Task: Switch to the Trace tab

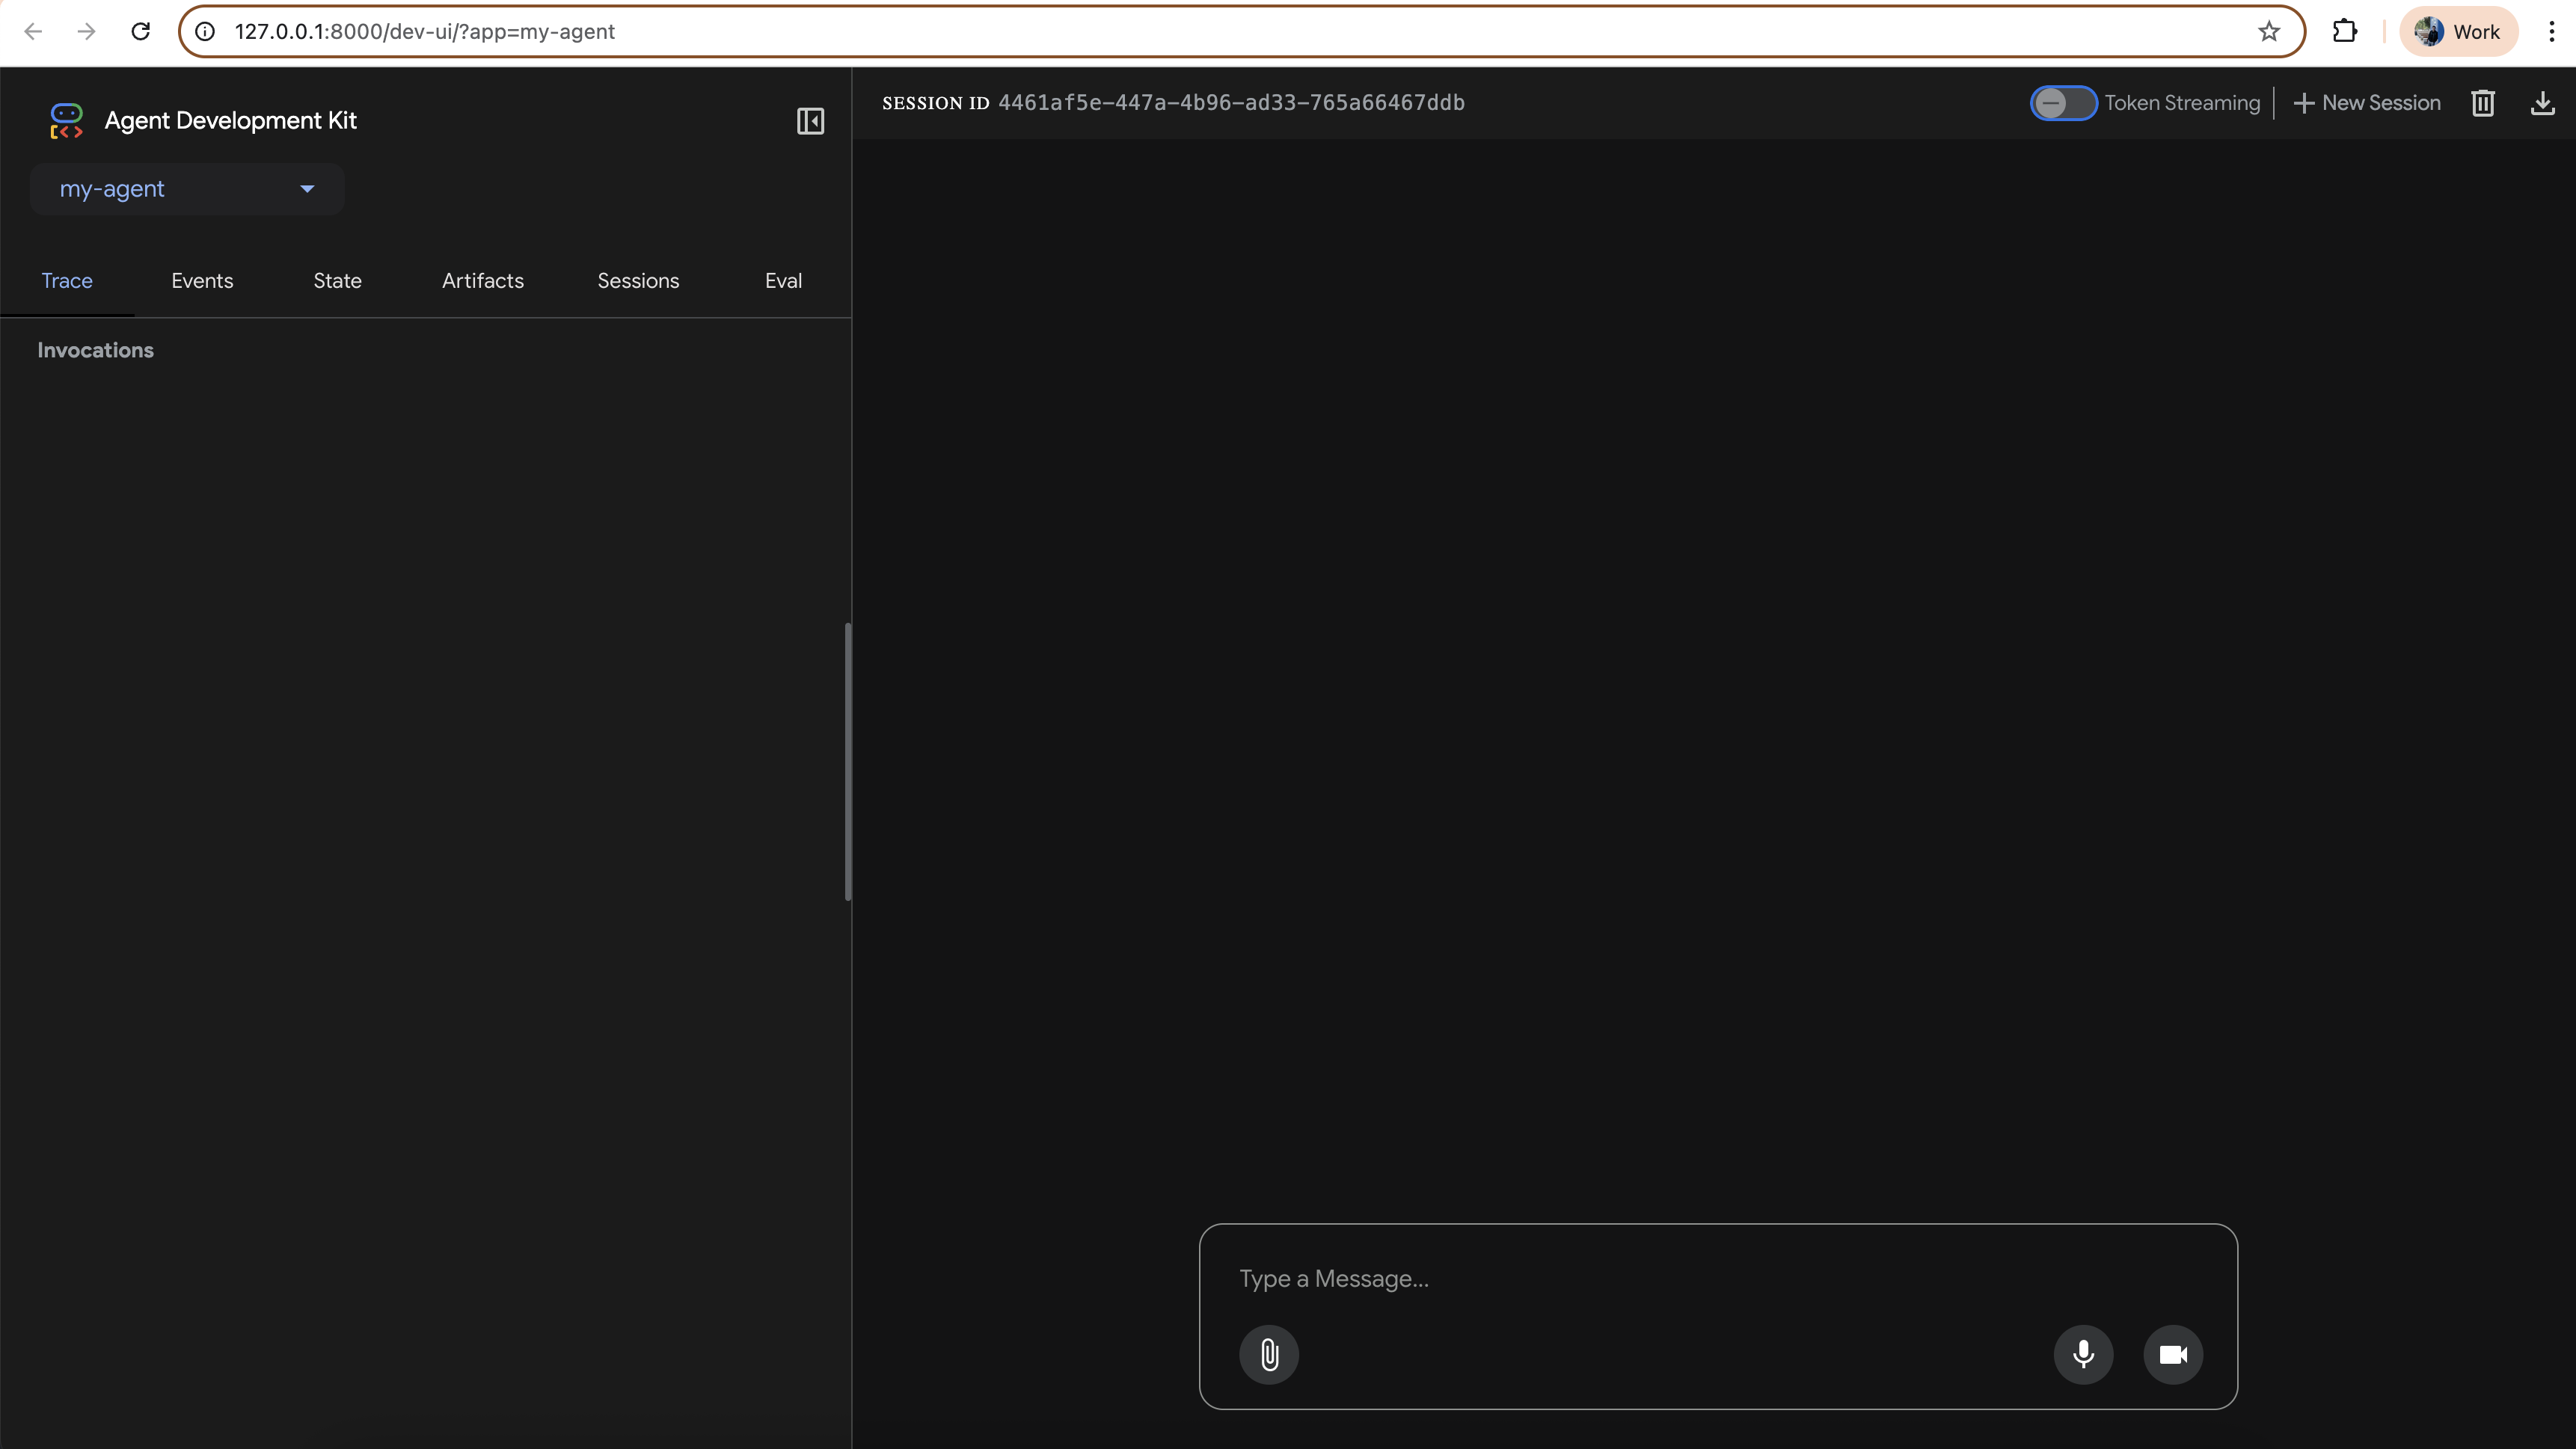Action: 67,281
